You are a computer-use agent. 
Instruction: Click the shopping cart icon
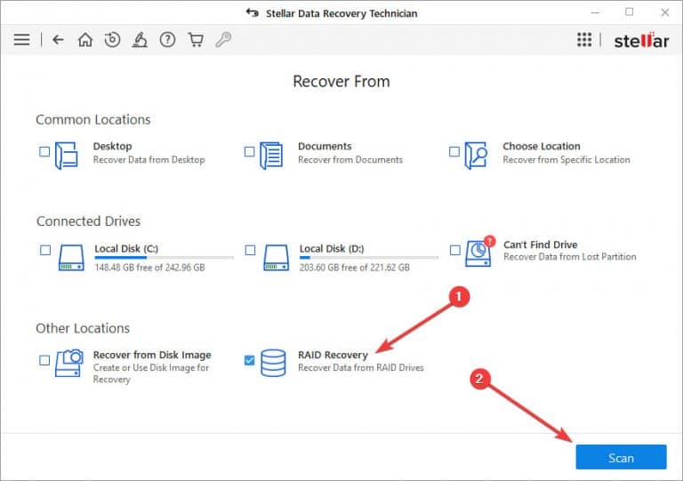tap(196, 40)
